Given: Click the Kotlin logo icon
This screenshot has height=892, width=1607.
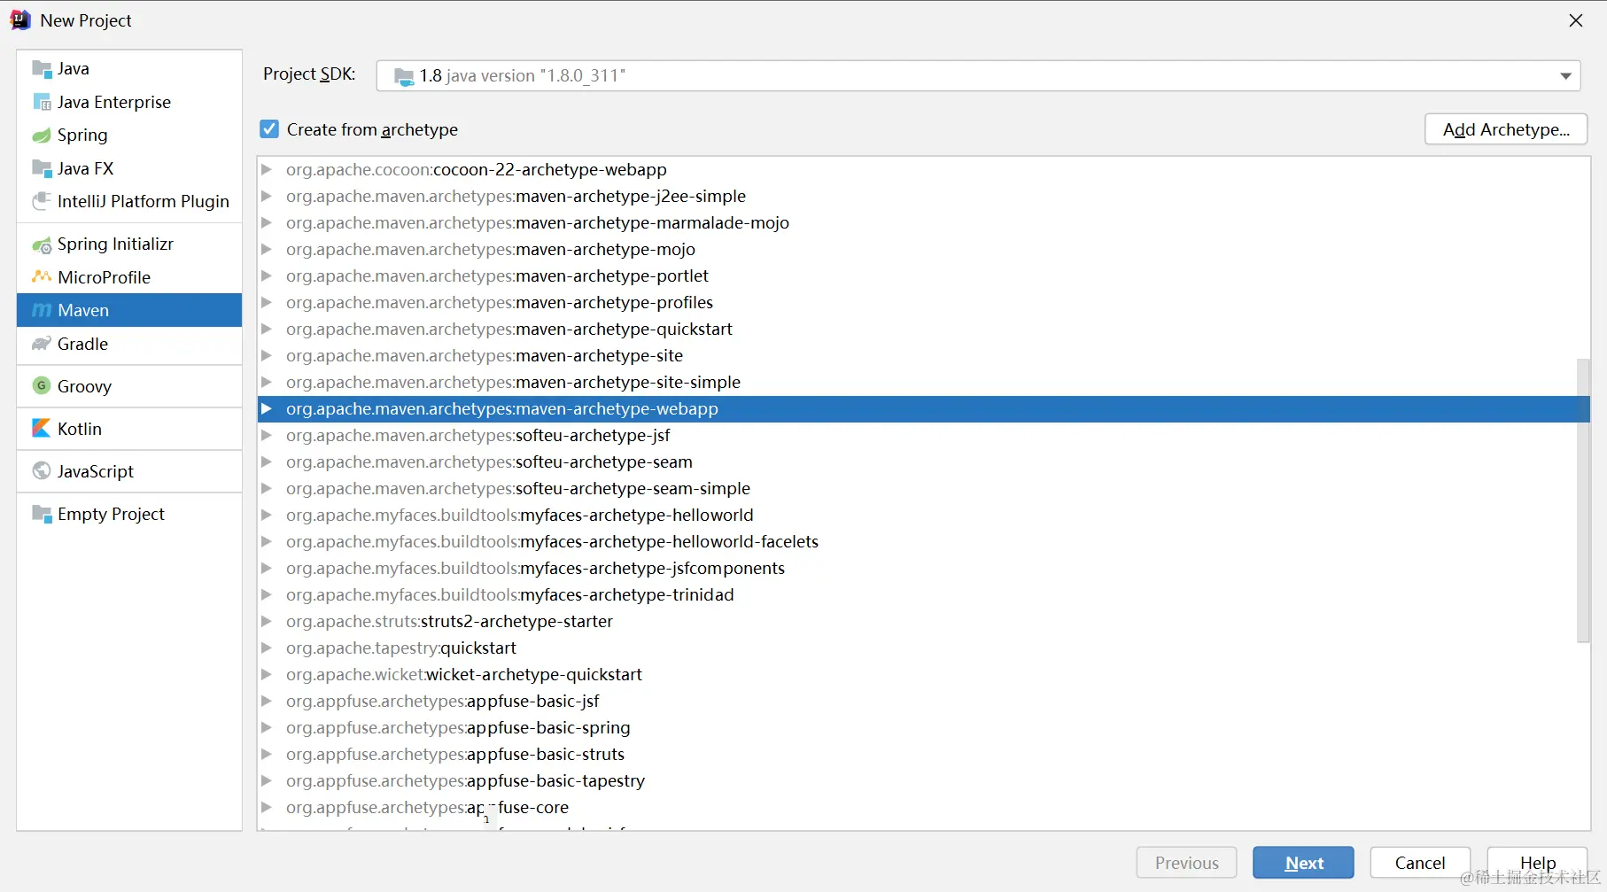Looking at the screenshot, I should click(x=42, y=429).
